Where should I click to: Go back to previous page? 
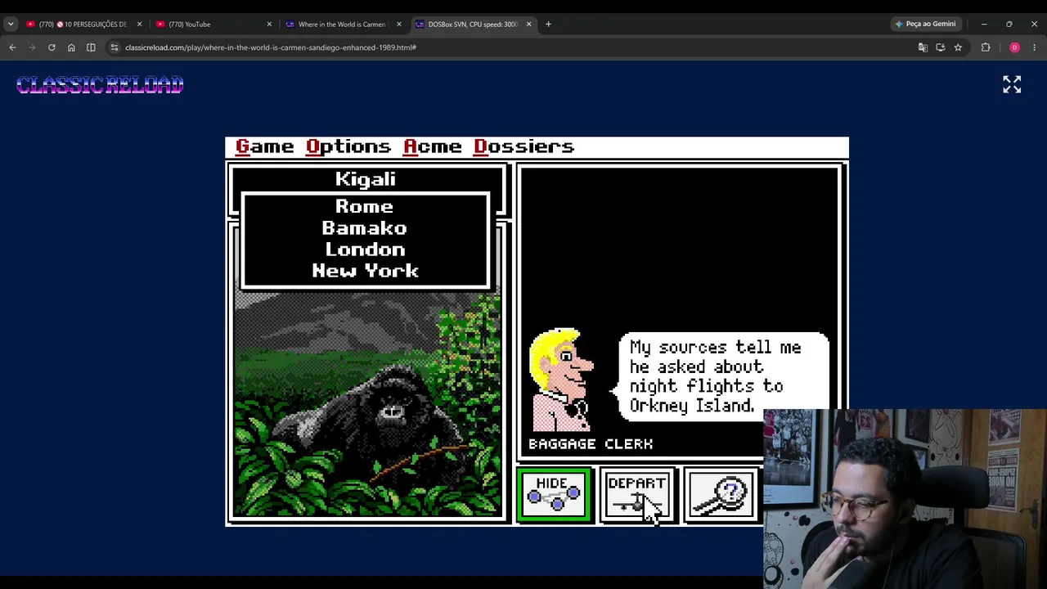pos(12,47)
